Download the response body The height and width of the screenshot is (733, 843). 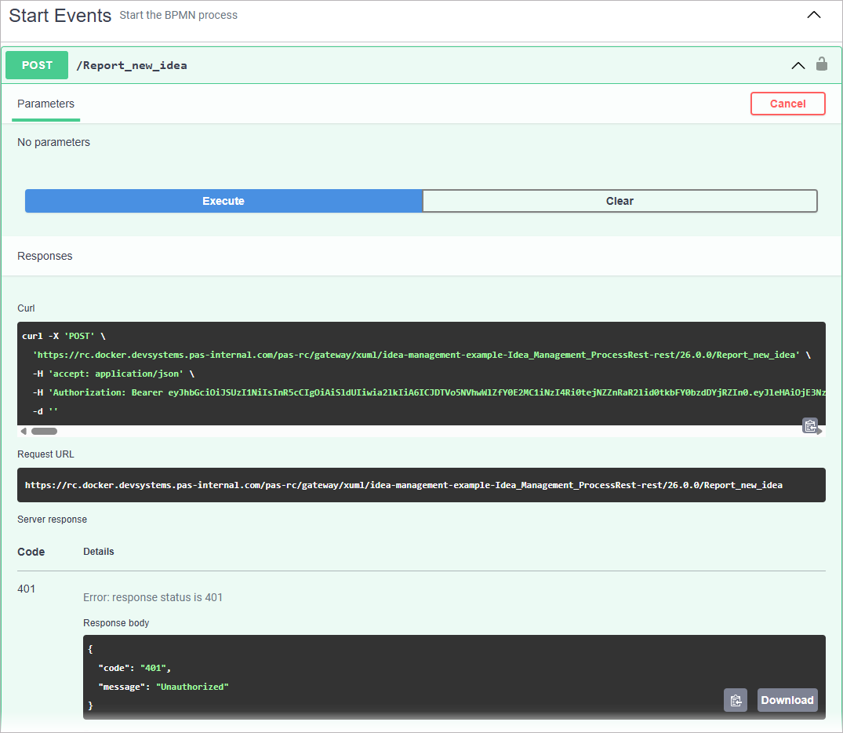pyautogui.click(x=787, y=700)
